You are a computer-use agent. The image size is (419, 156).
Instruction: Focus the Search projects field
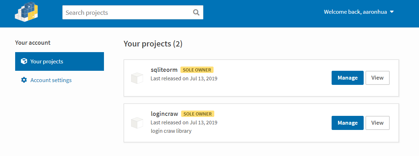coord(133,12)
